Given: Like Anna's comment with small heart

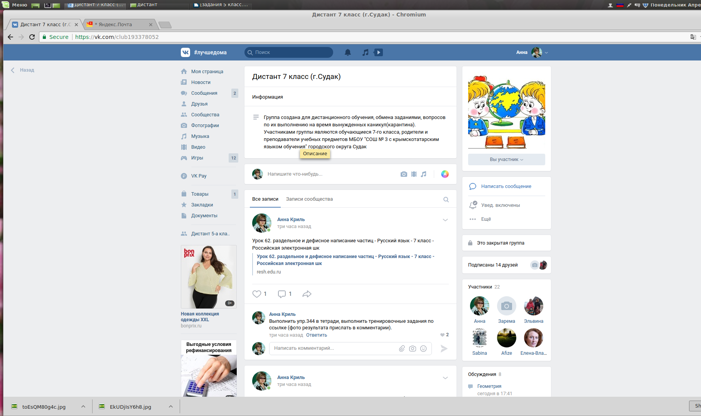Looking at the screenshot, I should pos(442,335).
